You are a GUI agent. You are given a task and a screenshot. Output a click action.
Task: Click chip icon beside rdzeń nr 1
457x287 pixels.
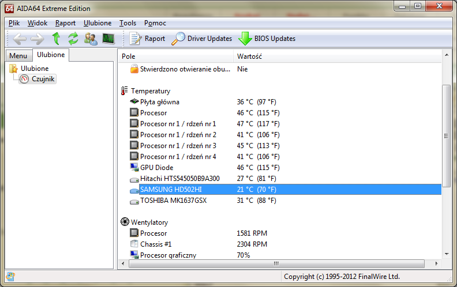pos(134,123)
